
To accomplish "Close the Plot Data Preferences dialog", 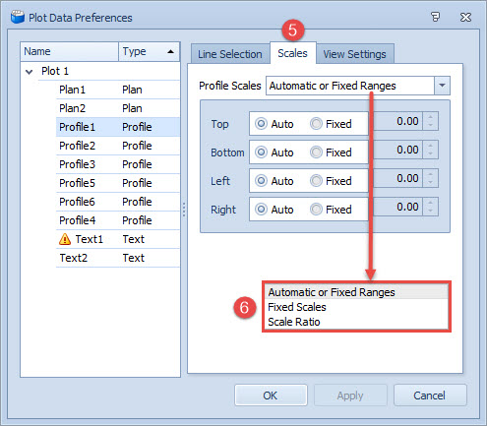I will tap(465, 17).
